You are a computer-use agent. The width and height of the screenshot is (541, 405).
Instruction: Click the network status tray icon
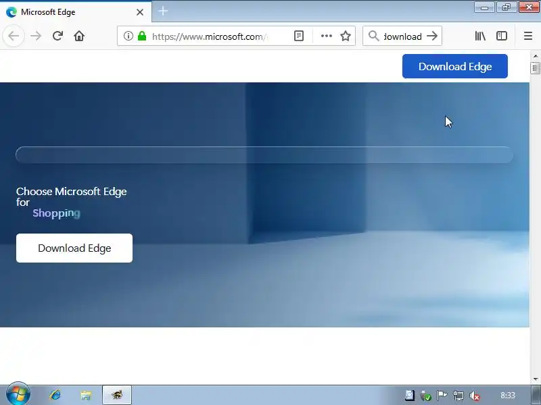(458, 396)
